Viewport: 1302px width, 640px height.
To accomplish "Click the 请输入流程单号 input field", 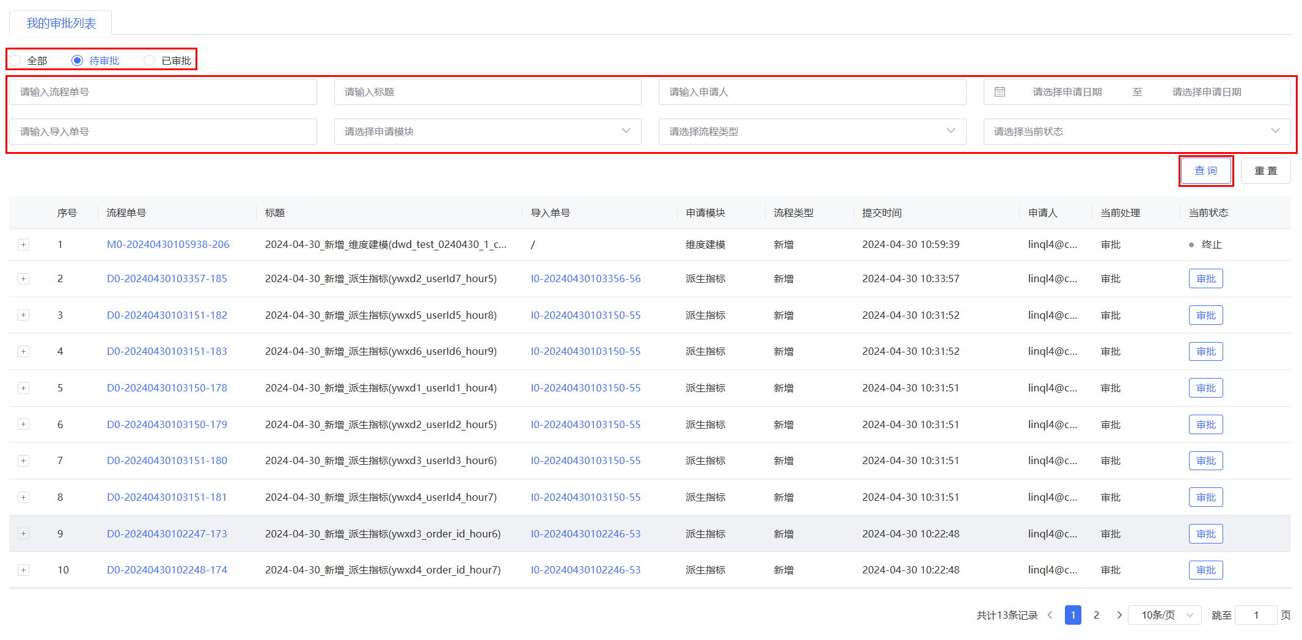I will [x=163, y=92].
